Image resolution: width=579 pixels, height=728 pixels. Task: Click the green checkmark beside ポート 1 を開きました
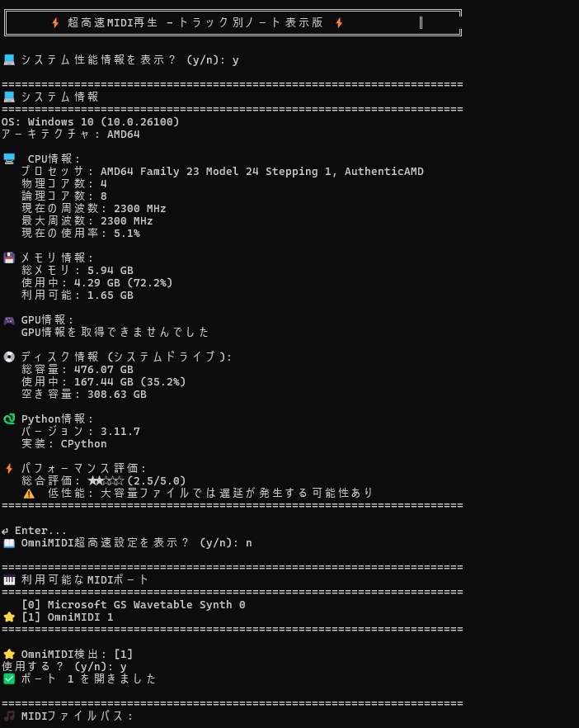coord(9,678)
